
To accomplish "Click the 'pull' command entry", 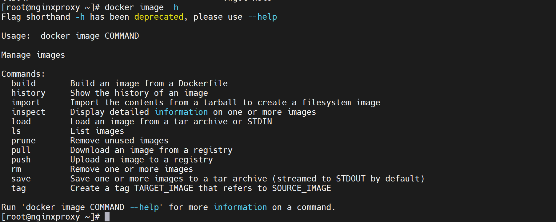I will (x=21, y=150).
